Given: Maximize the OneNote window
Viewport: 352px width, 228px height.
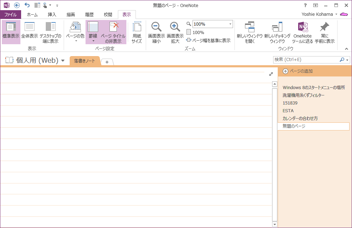Looking at the screenshot, I should point(336,5).
